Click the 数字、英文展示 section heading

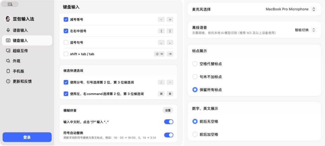pos(205,108)
